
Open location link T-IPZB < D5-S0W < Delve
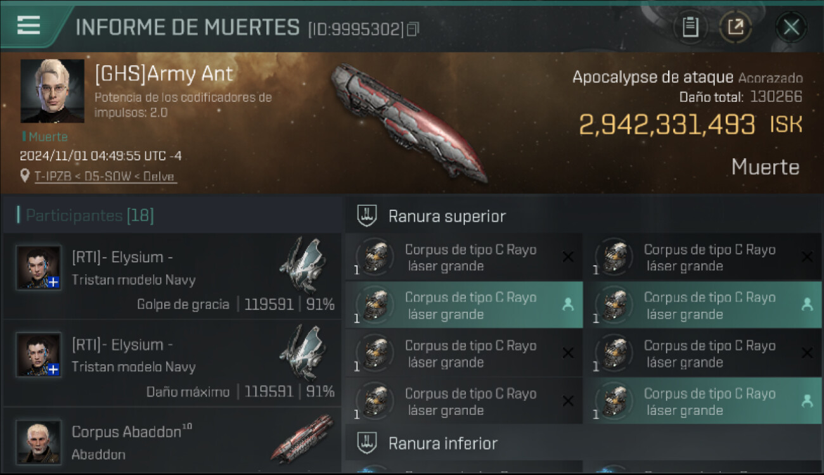105,177
